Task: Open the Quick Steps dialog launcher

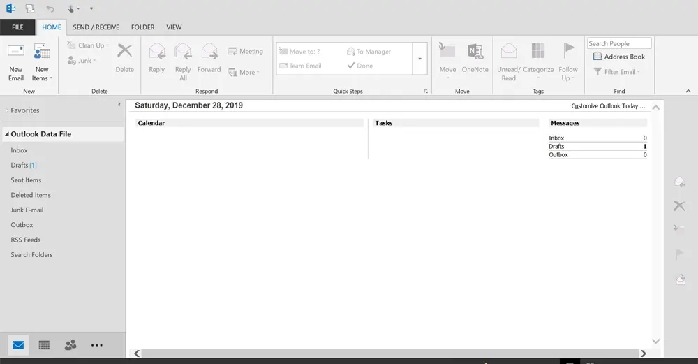Action: (426, 92)
